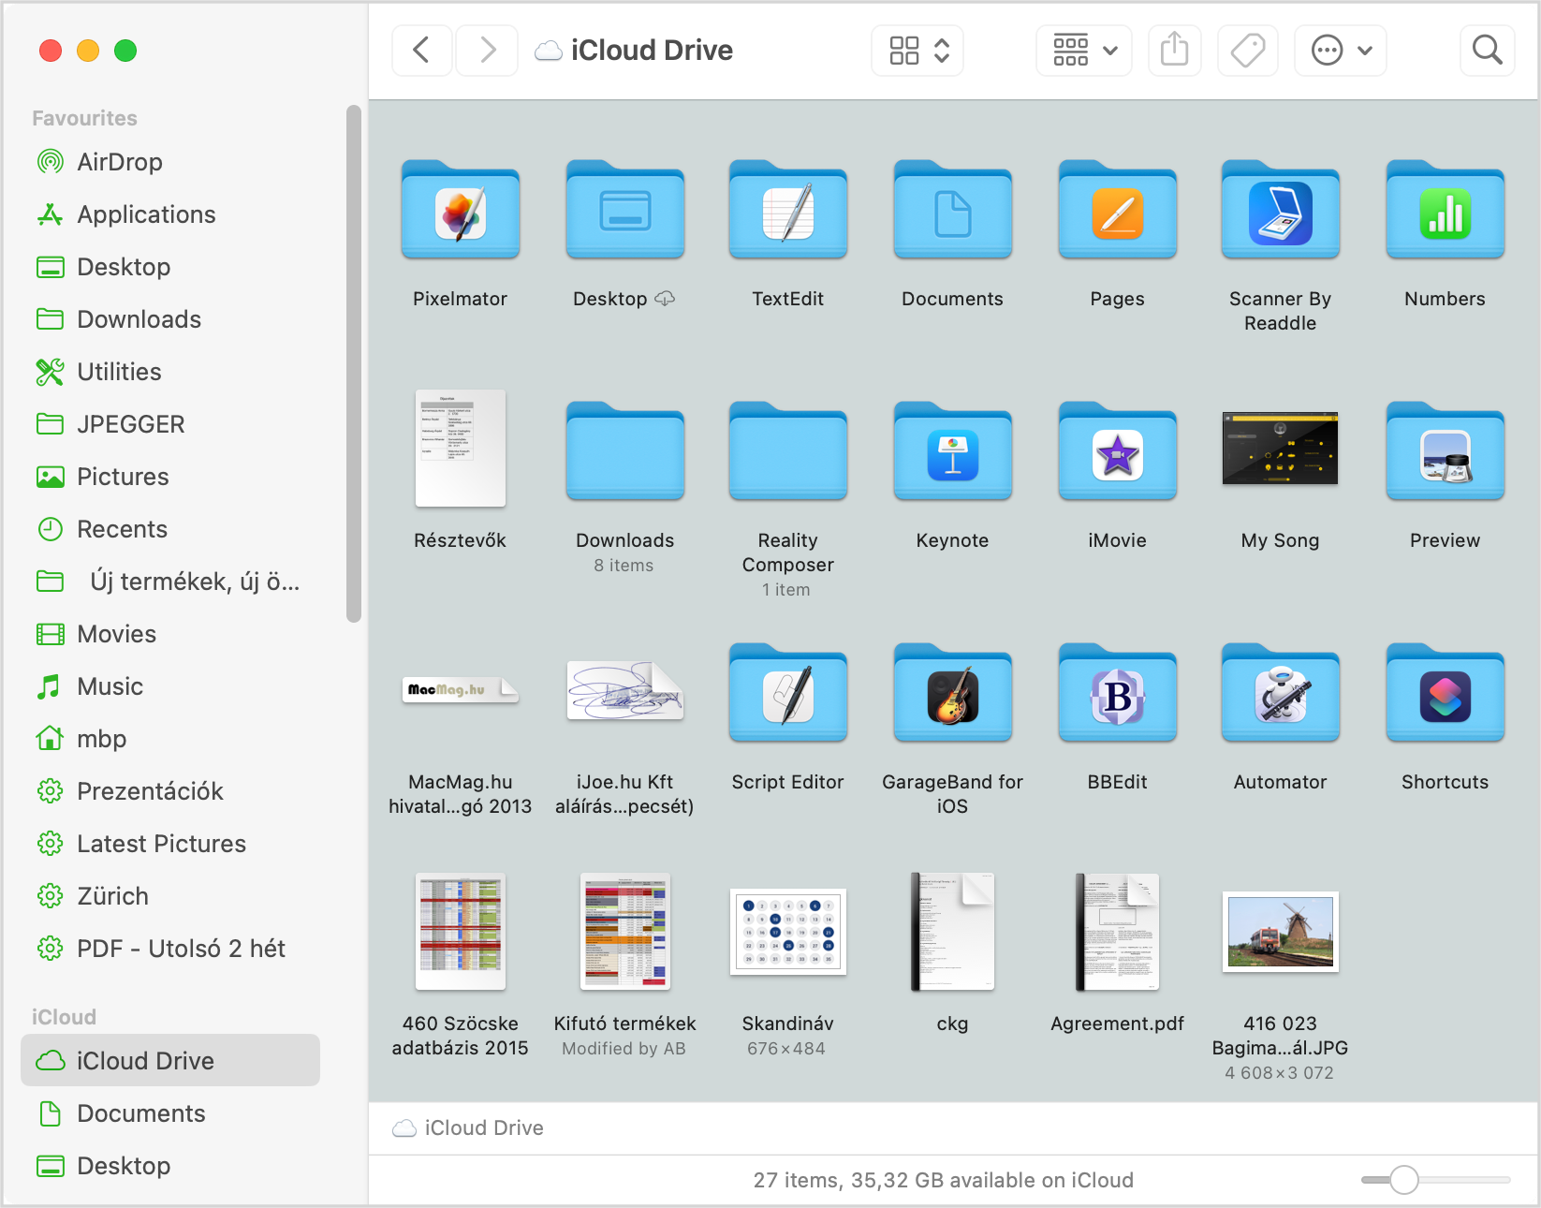Click the Share toolbar button
This screenshot has width=1541, height=1208.
click(1174, 50)
